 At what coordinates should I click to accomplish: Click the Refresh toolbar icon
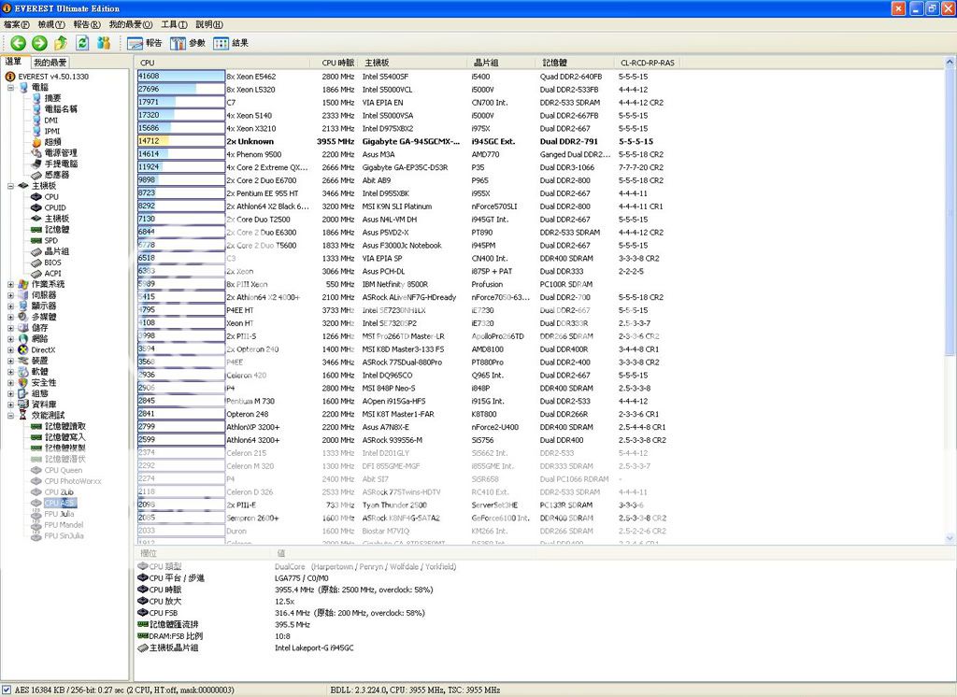(82, 43)
